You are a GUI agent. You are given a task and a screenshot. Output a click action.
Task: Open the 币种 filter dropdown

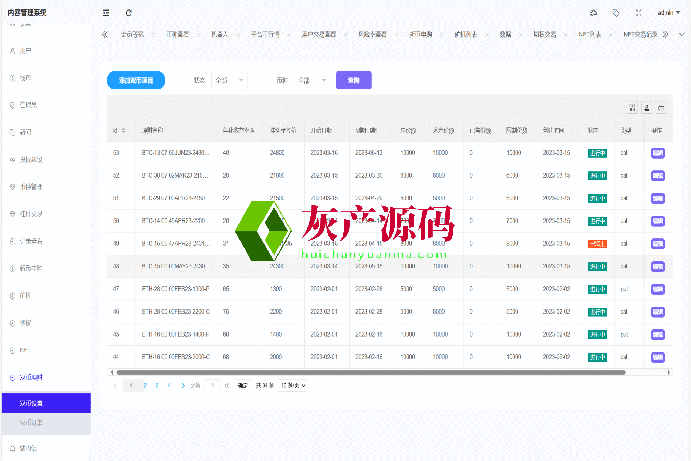(x=312, y=80)
